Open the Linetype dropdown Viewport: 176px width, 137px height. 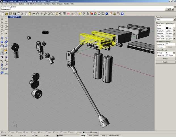174,33
